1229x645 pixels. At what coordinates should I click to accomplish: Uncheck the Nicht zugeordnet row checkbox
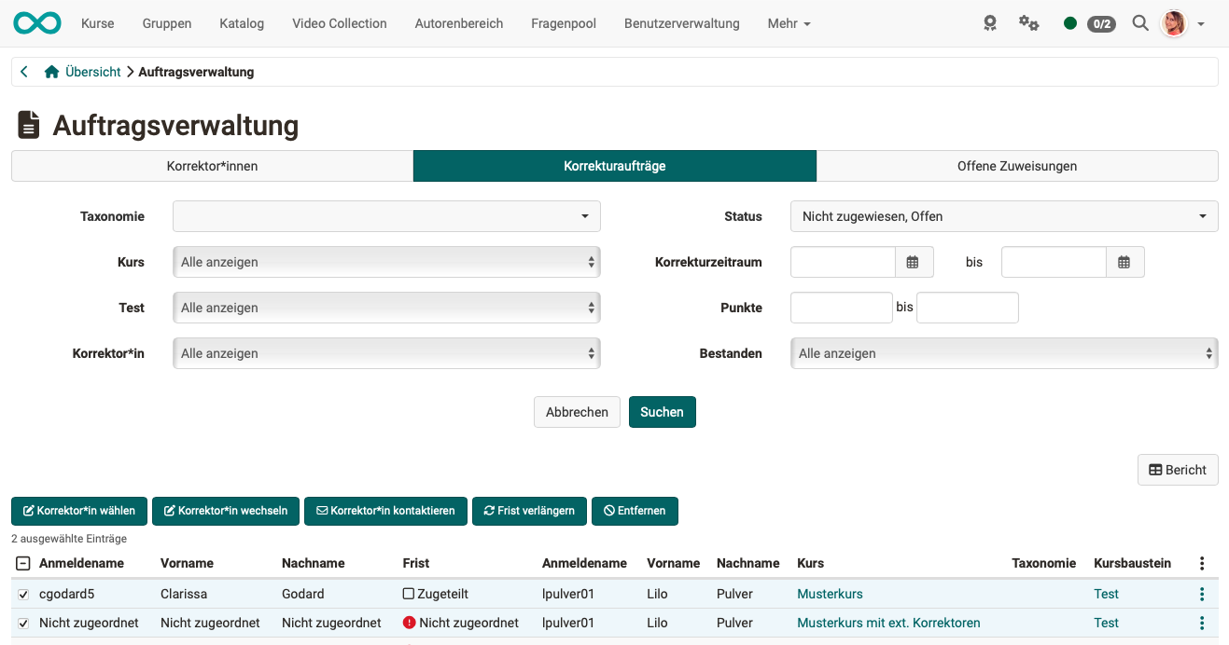[x=21, y=623]
